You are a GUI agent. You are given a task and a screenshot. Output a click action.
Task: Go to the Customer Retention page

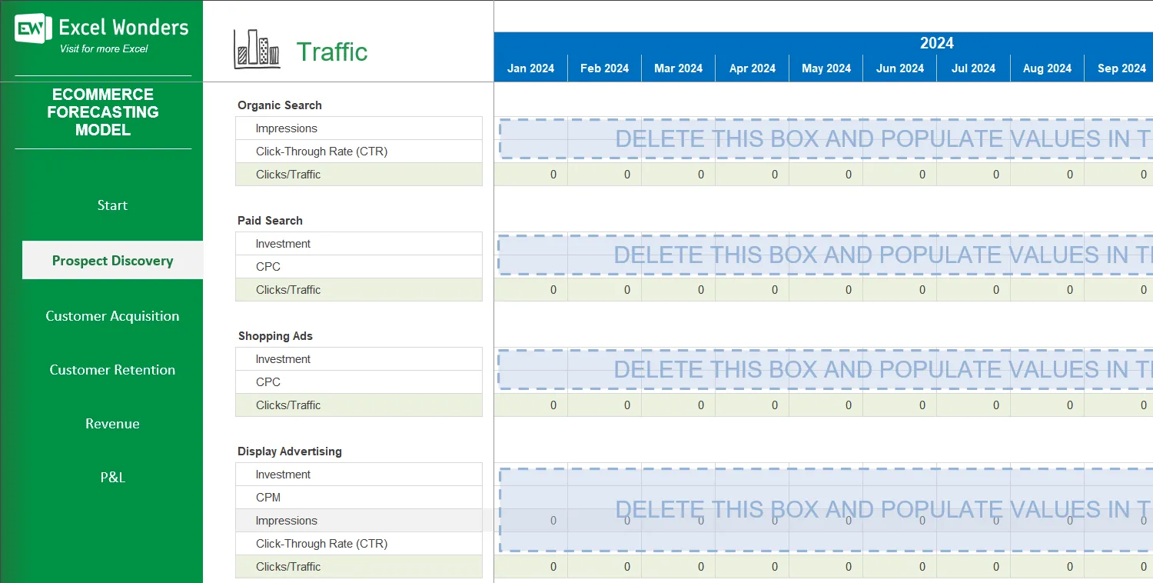pyautogui.click(x=112, y=370)
